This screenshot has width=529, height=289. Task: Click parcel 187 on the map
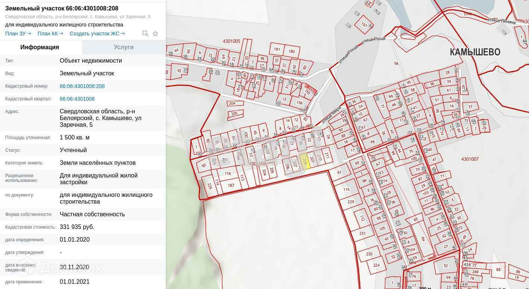(231, 185)
